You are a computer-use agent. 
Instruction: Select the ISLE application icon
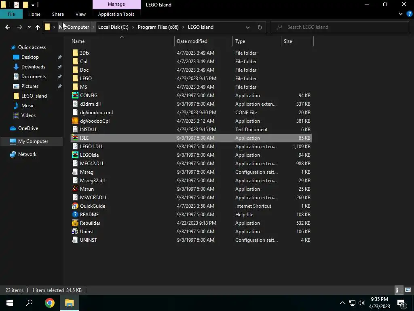click(75, 138)
